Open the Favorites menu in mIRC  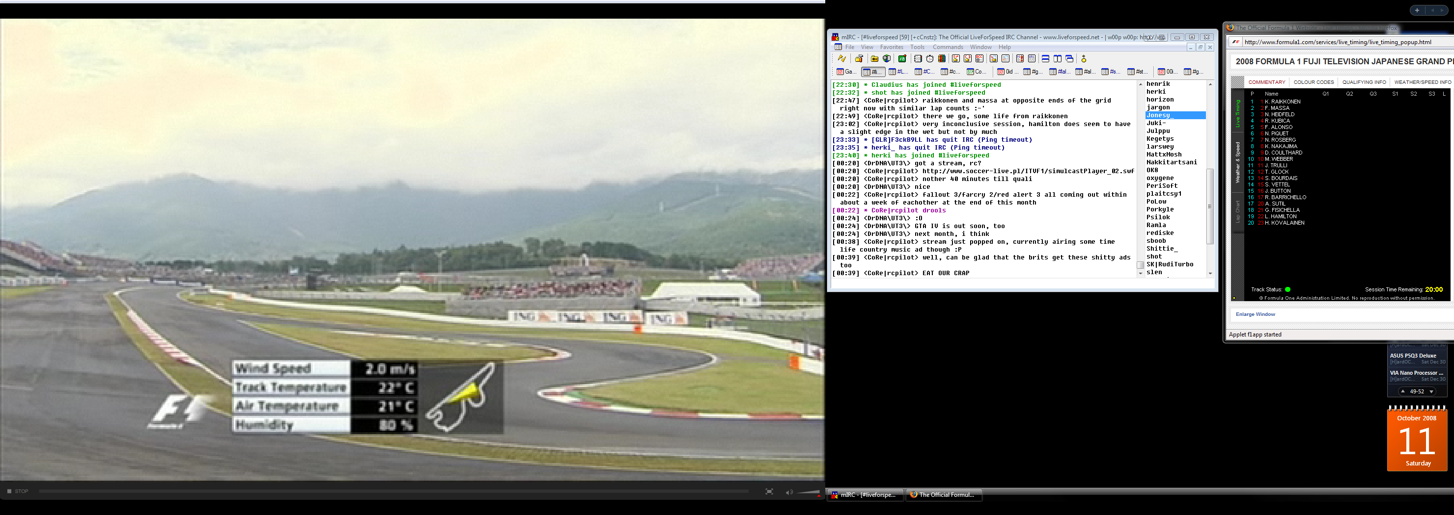[891, 47]
